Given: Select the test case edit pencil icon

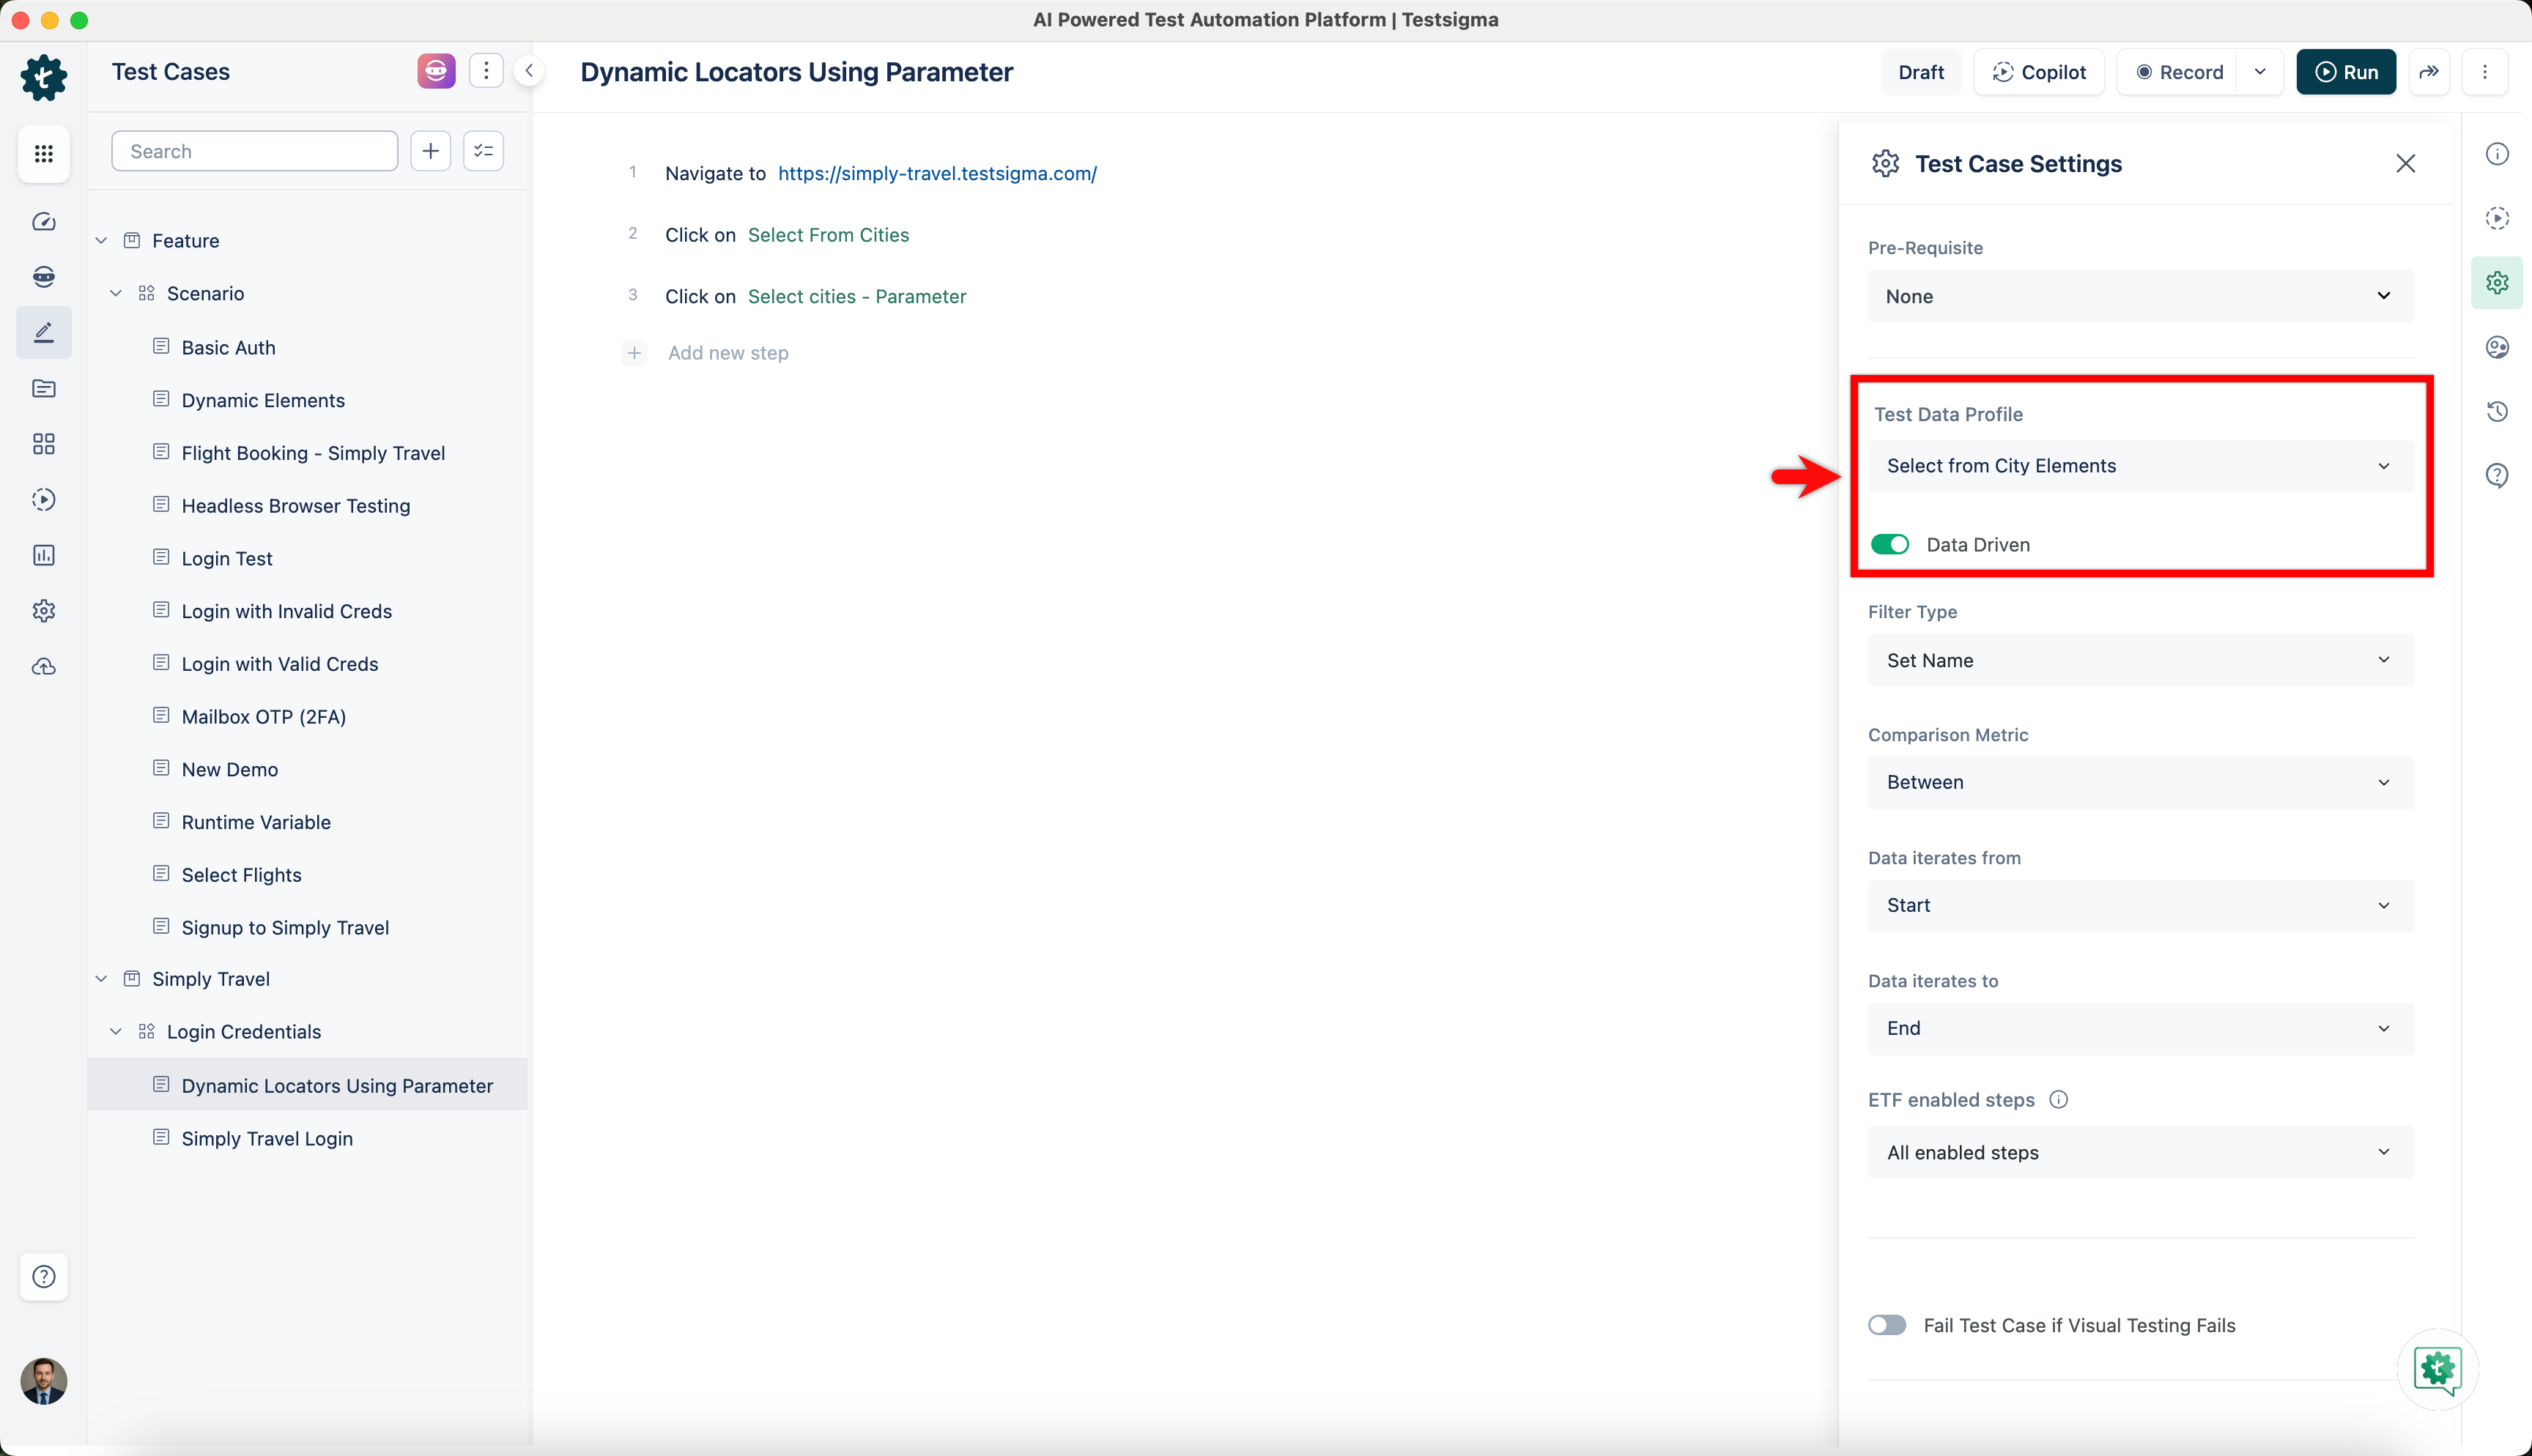Looking at the screenshot, I should tap(43, 332).
